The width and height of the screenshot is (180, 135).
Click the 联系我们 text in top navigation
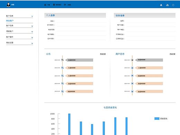click(58, 5)
